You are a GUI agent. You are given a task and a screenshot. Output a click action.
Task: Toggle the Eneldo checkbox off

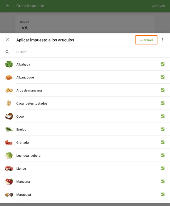click(x=162, y=129)
